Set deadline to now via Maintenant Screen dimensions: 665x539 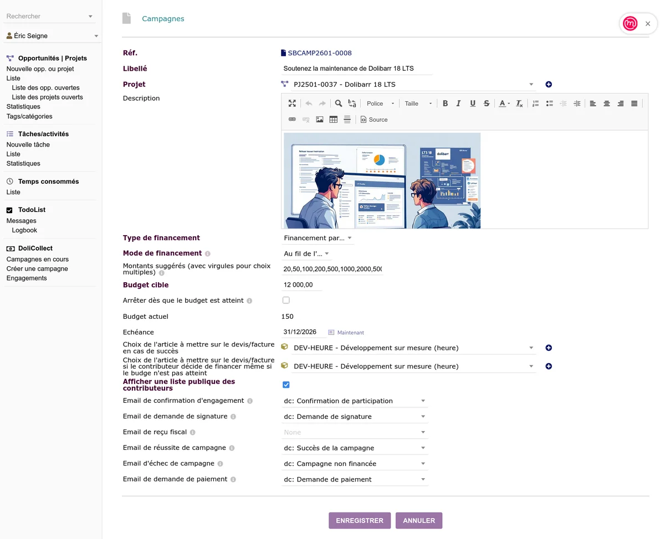pyautogui.click(x=351, y=333)
